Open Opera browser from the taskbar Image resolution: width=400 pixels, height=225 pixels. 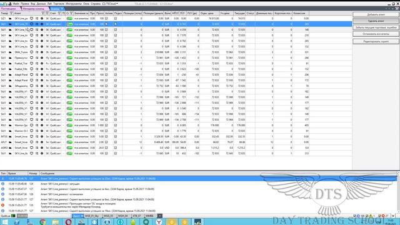tap(68, 222)
